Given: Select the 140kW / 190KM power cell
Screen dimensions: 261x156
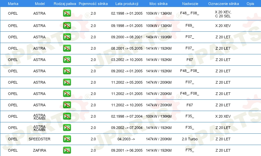Looking at the screenshot, I should [159, 37].
